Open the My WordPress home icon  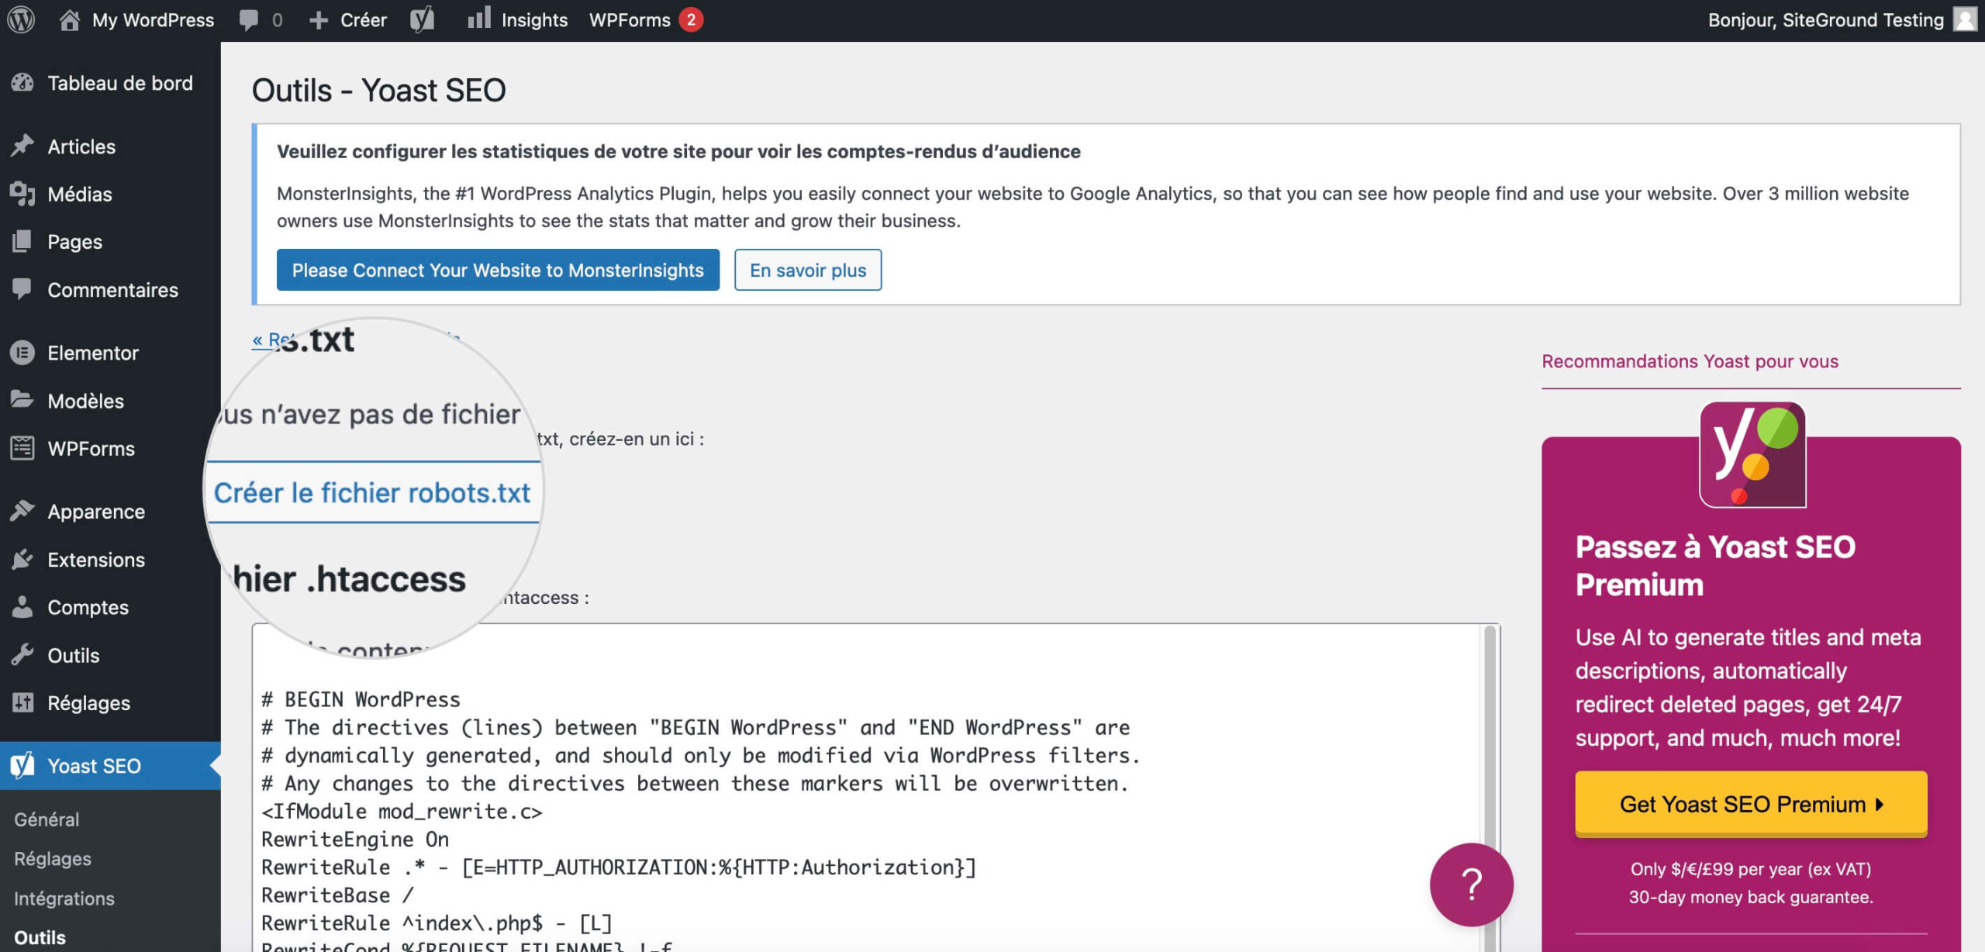(x=70, y=20)
